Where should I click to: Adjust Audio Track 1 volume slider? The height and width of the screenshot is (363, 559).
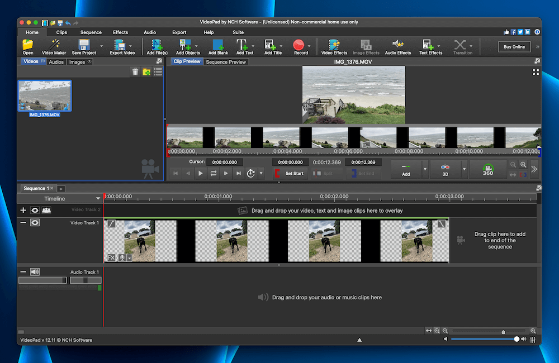pos(42,280)
